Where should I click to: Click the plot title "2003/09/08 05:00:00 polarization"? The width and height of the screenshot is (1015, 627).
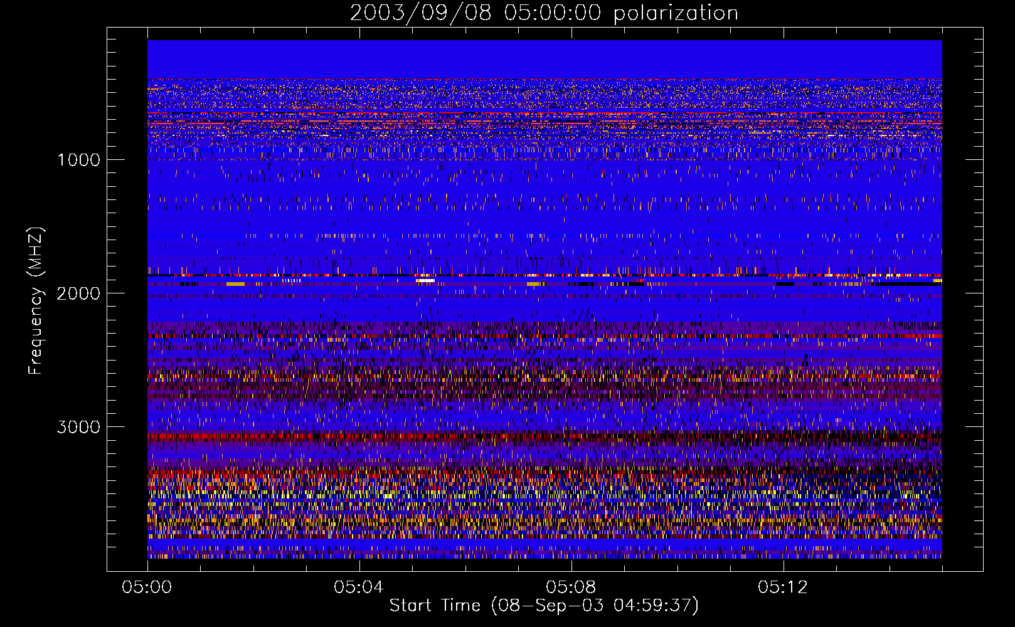tap(544, 13)
